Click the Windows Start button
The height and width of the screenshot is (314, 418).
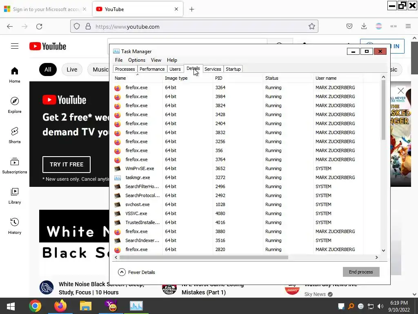11,306
